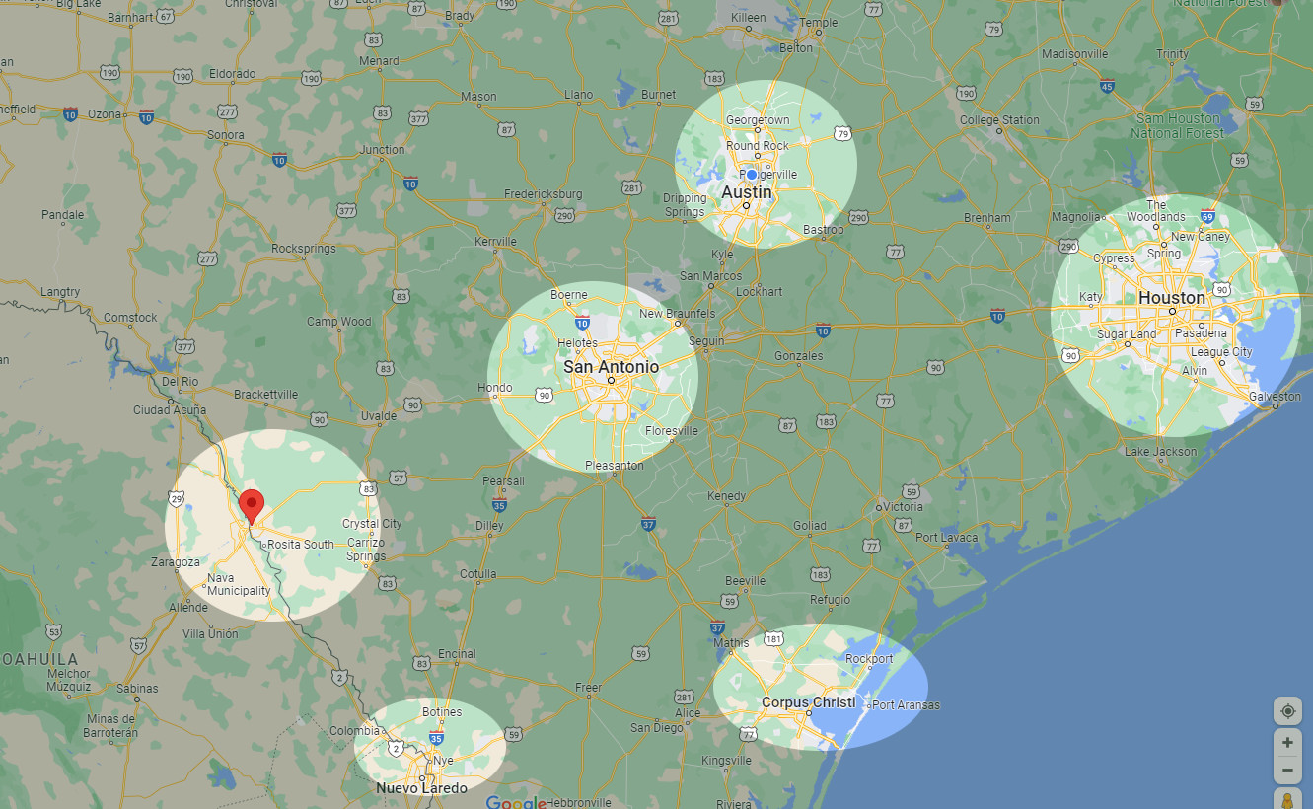Select the Crystal City place label

[372, 524]
